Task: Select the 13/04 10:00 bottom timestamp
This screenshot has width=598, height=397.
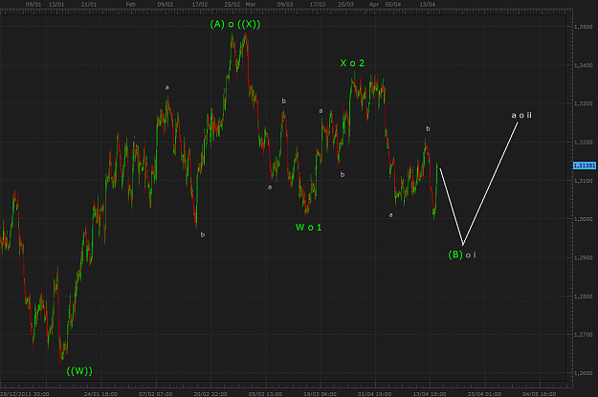Action: tap(430, 393)
